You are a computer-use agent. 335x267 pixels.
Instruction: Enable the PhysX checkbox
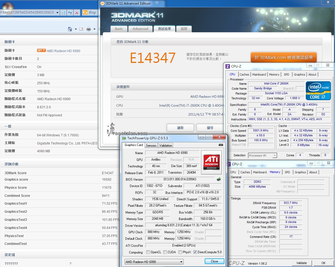[180, 252]
